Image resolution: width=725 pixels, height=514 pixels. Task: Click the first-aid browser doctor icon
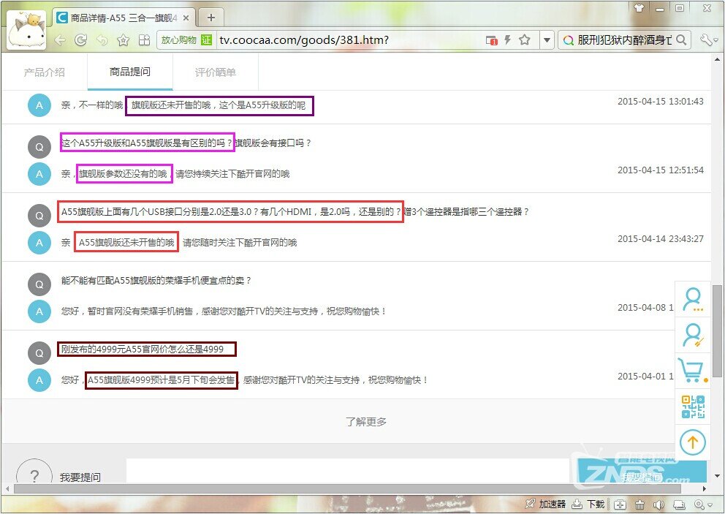pyautogui.click(x=620, y=504)
